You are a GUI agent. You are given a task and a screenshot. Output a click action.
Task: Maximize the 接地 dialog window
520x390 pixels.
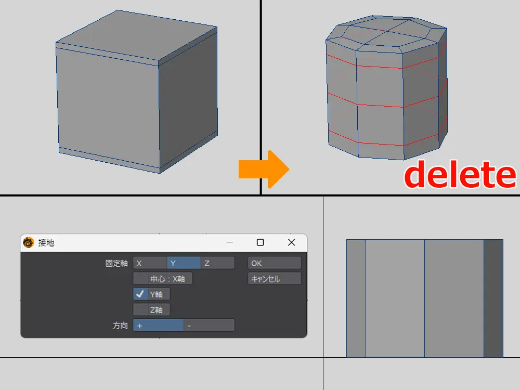click(261, 242)
